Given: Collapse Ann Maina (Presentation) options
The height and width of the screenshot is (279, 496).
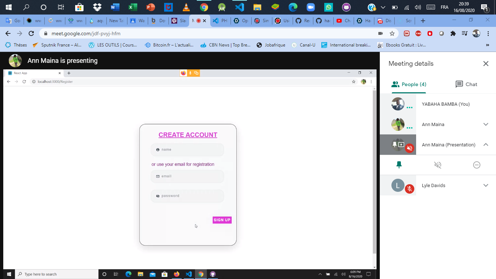Looking at the screenshot, I should point(486,145).
